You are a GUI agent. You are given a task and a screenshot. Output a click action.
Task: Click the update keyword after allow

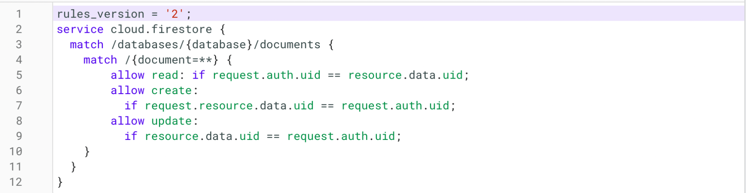click(x=171, y=121)
